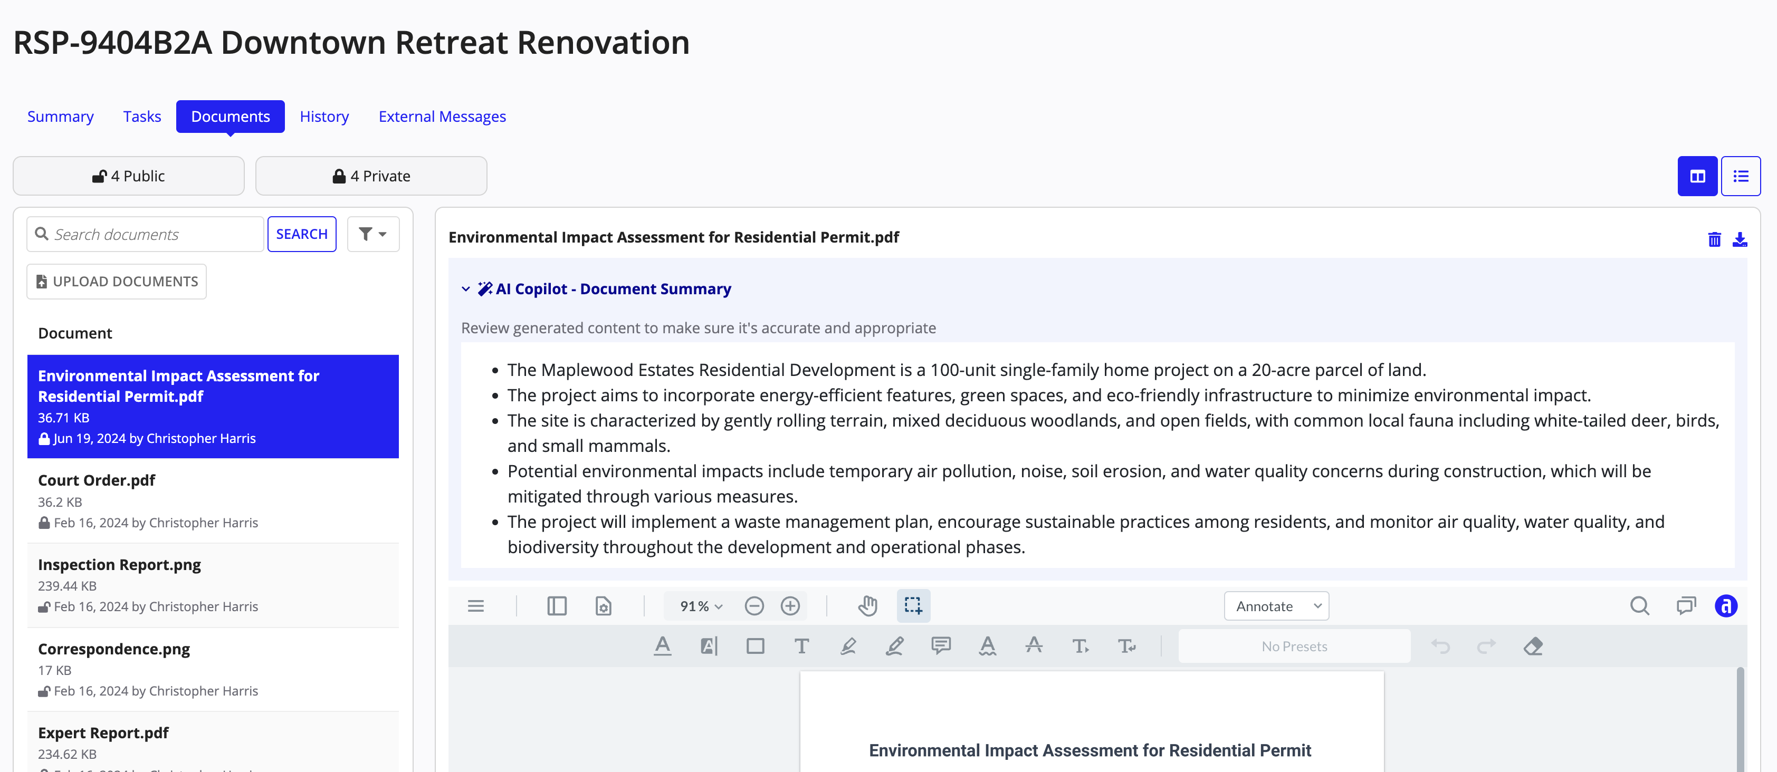The height and width of the screenshot is (772, 1777).
Task: Filter to 4 Public documents
Action: [128, 176]
